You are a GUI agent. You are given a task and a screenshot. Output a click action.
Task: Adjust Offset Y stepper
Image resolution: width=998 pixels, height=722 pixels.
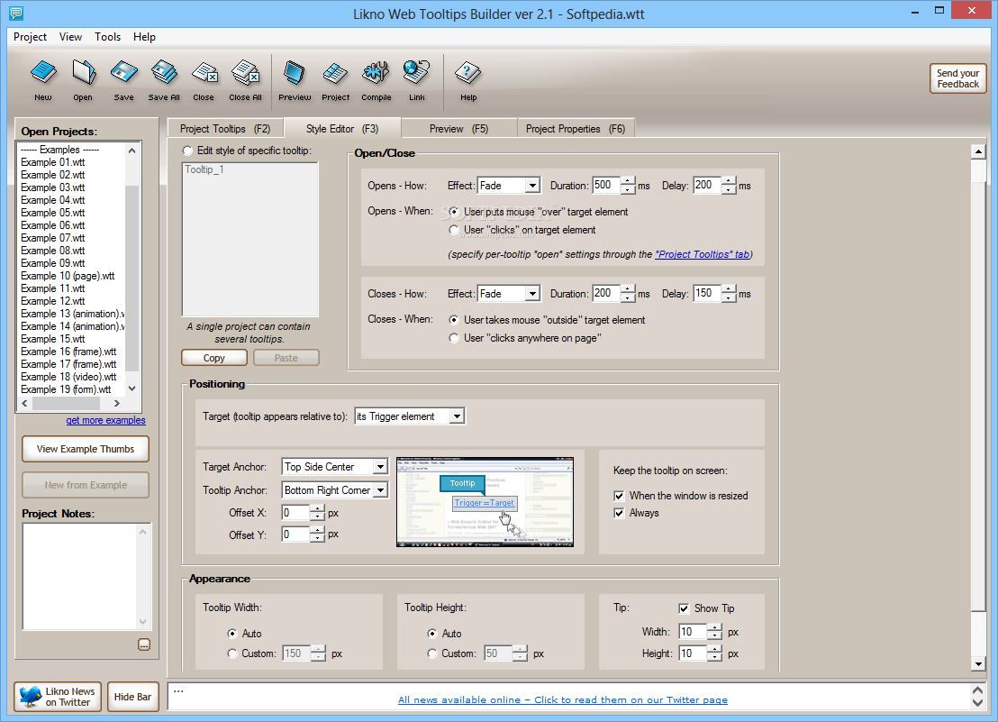point(318,535)
